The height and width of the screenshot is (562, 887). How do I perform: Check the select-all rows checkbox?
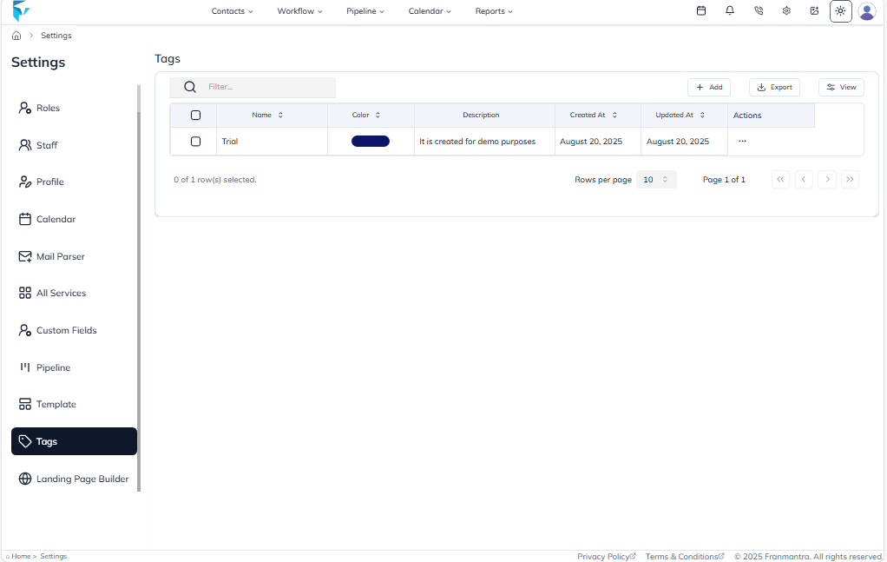click(195, 116)
